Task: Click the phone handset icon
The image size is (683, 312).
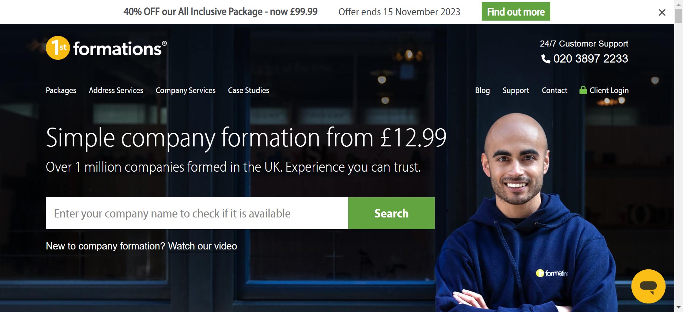Action: pyautogui.click(x=546, y=59)
